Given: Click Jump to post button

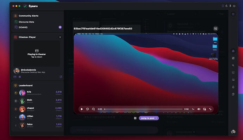Looking at the screenshot, I should pyautogui.click(x=149, y=118).
